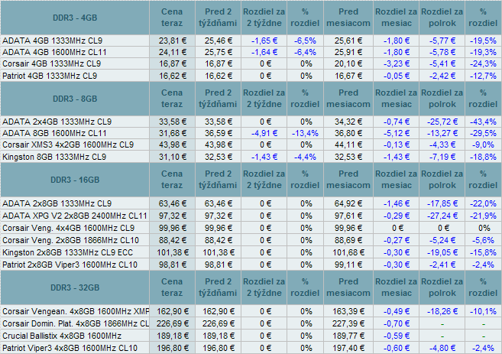This screenshot has width=502, height=354.
Task: Click the -17,85 € half-year difference cell
Action: 442,203
